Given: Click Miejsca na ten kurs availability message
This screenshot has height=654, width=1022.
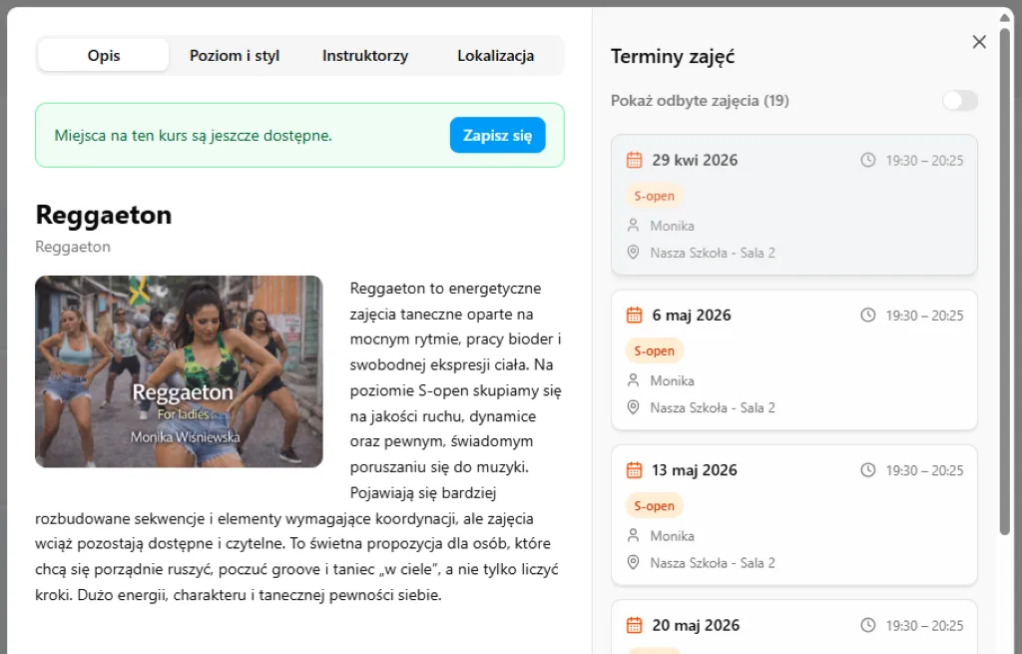Looking at the screenshot, I should (193, 136).
